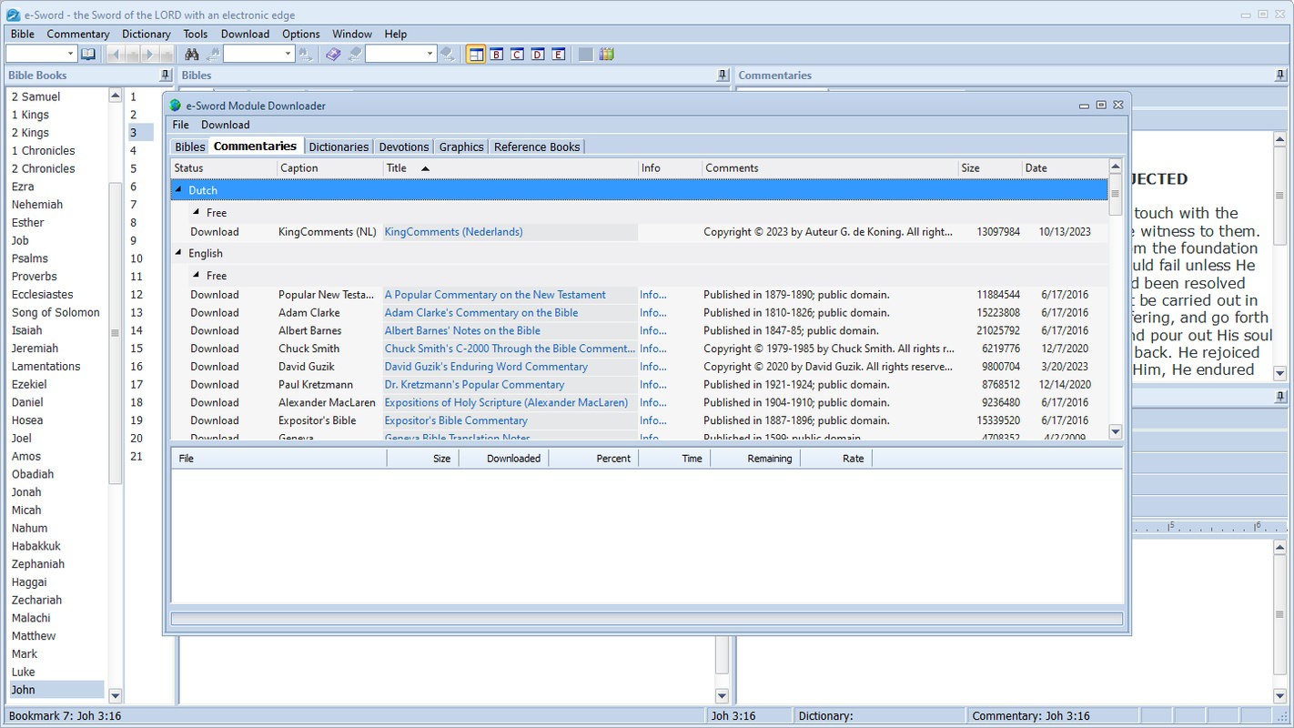The height and width of the screenshot is (728, 1294).
Task: Sort by Title column header
Action: pos(510,168)
